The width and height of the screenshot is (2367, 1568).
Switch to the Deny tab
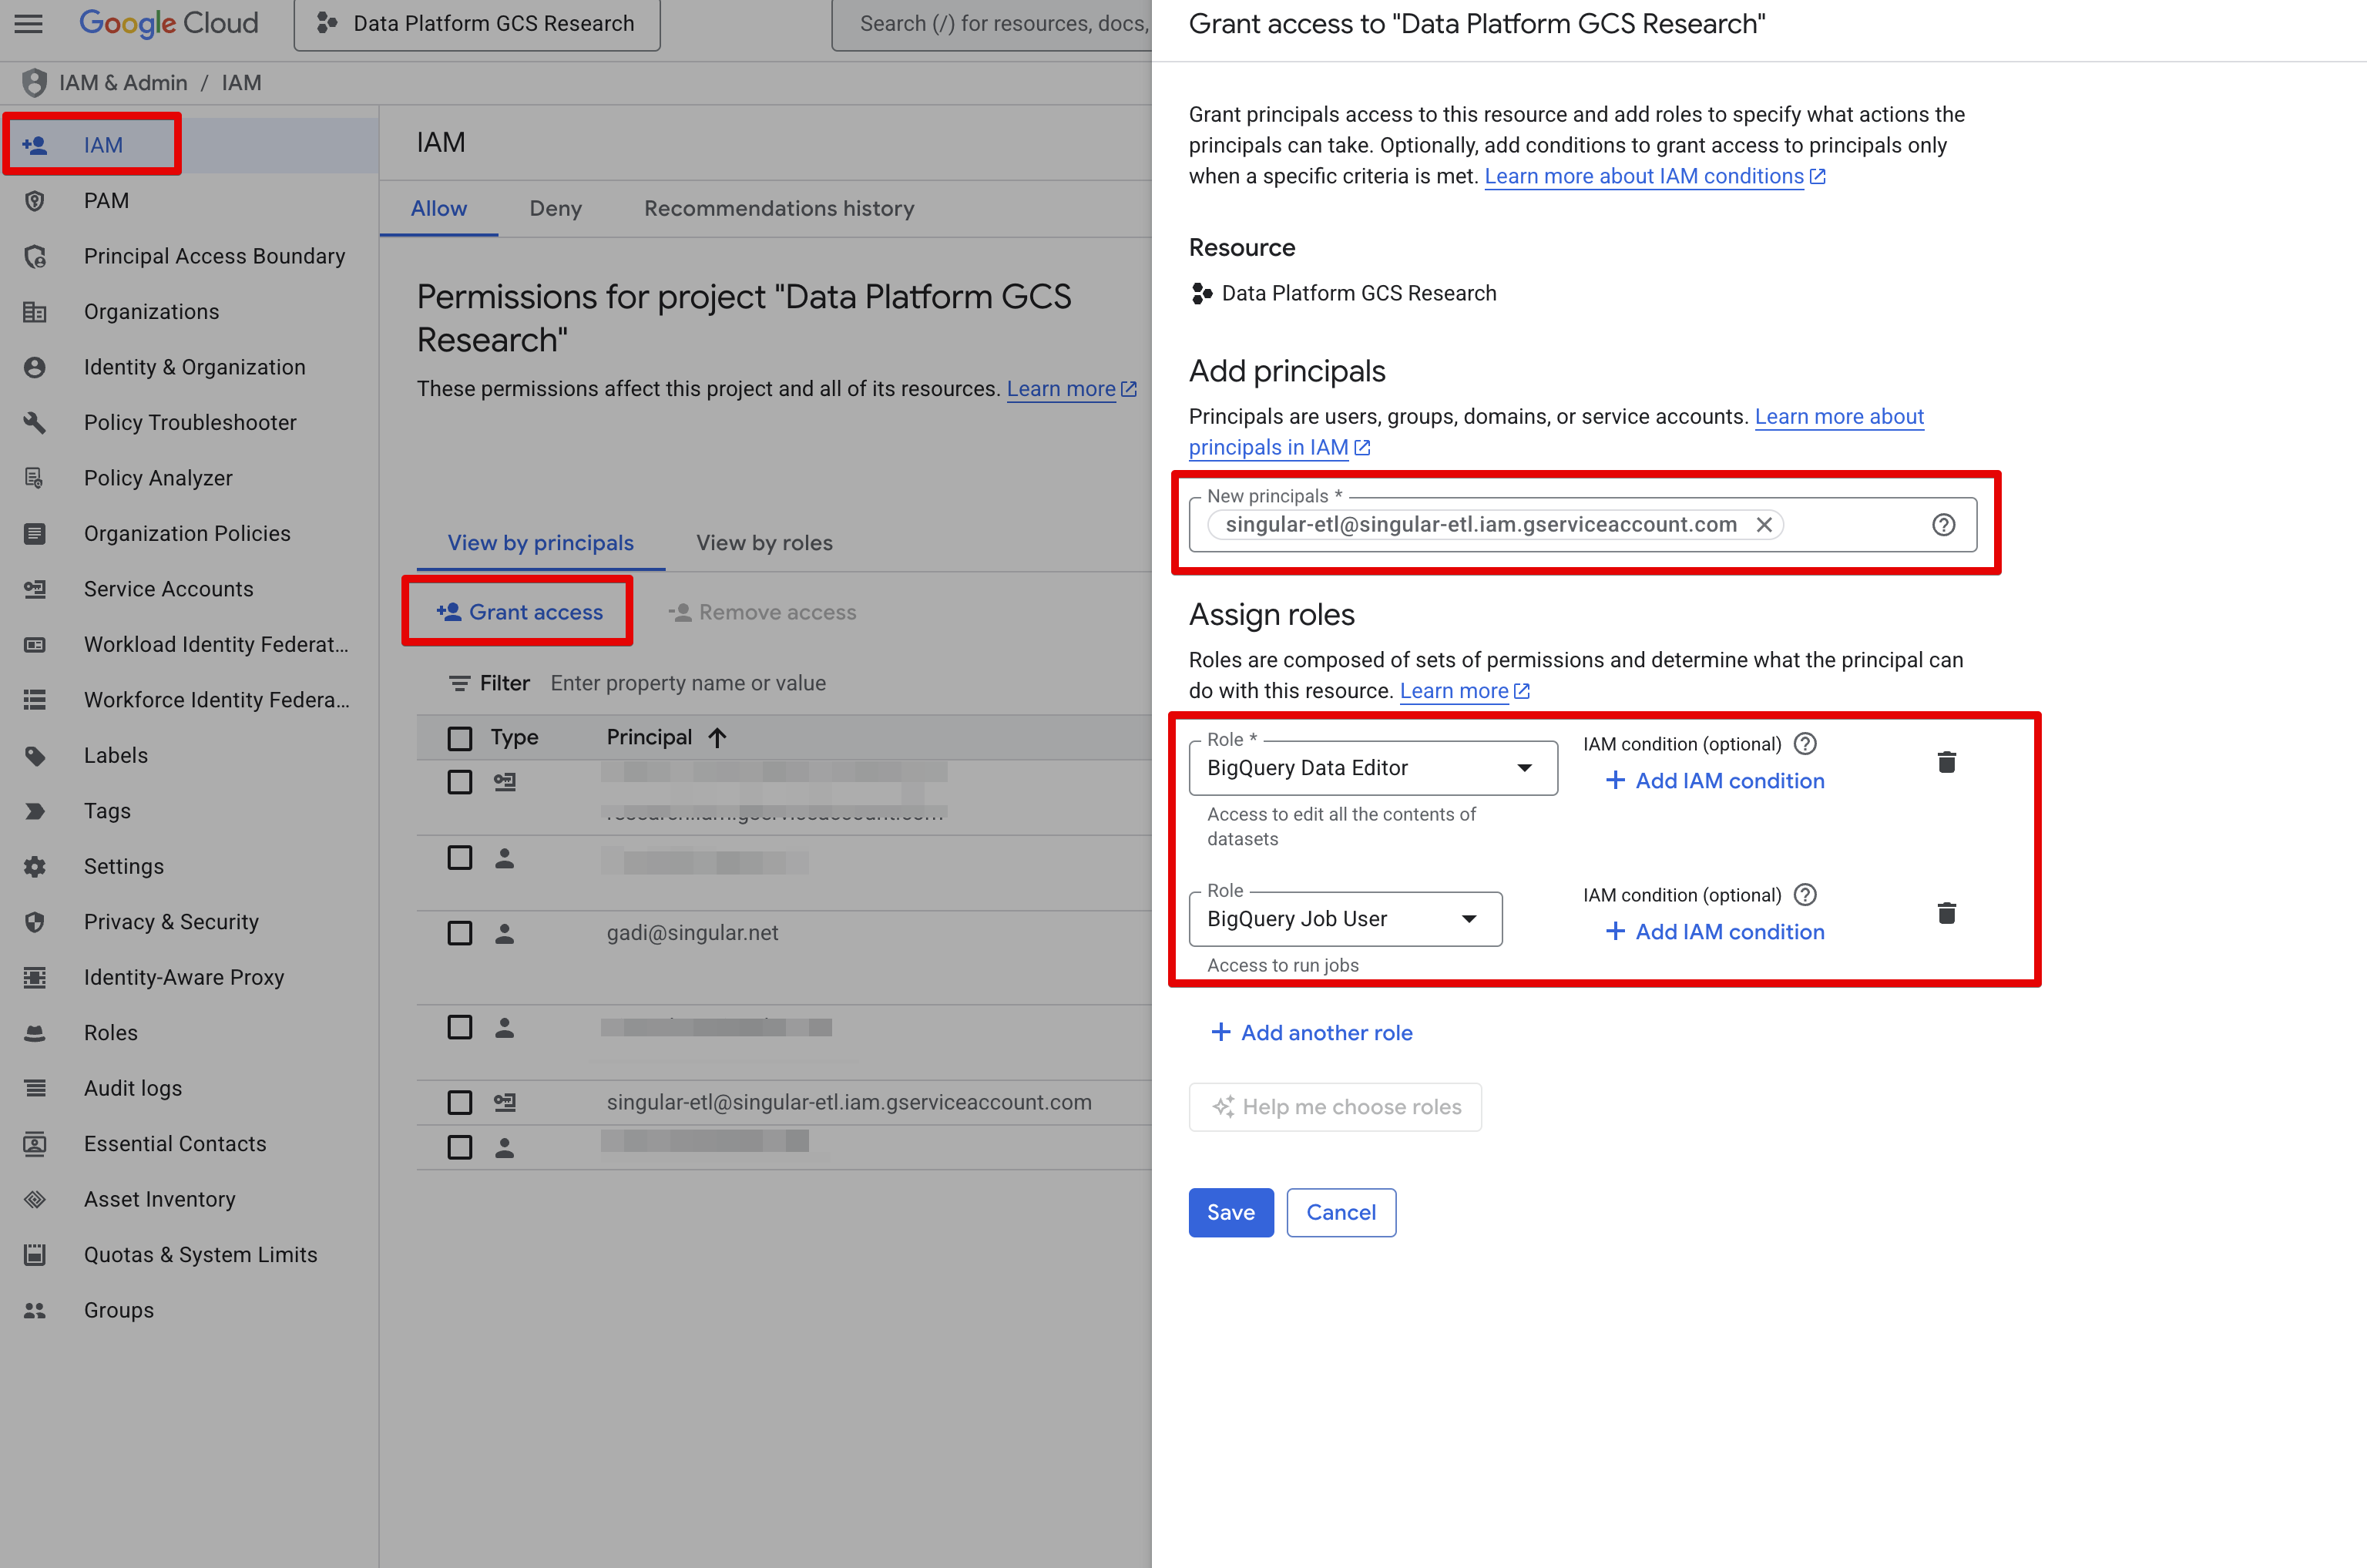[556, 209]
